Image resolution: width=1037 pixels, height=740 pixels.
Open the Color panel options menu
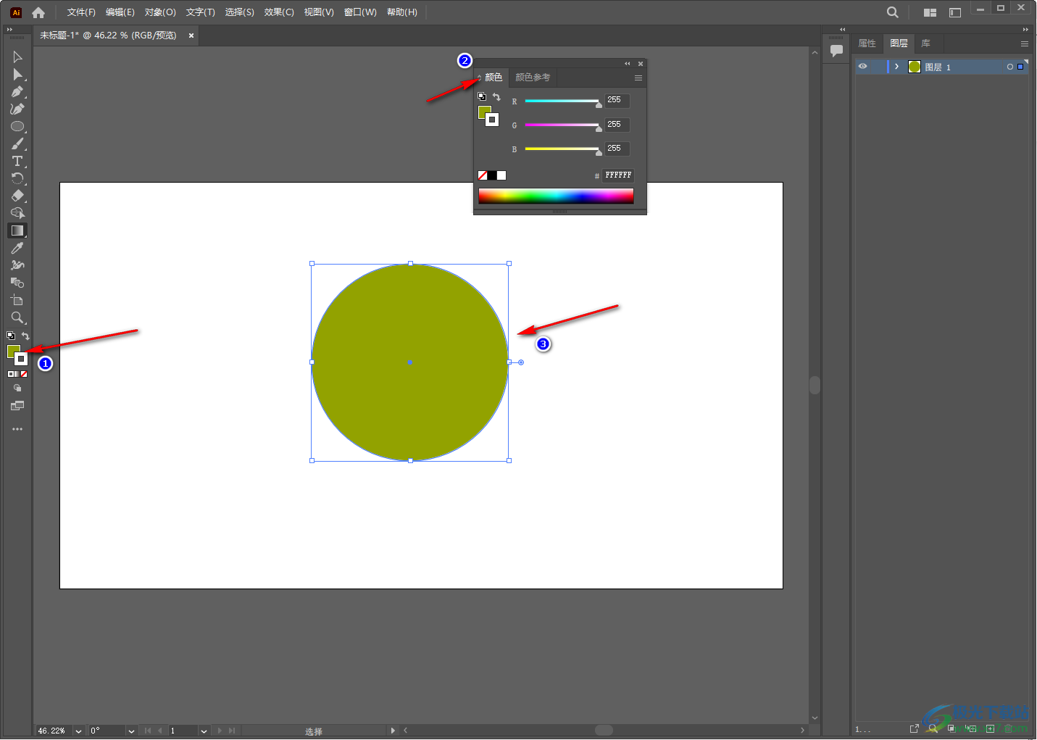click(638, 78)
